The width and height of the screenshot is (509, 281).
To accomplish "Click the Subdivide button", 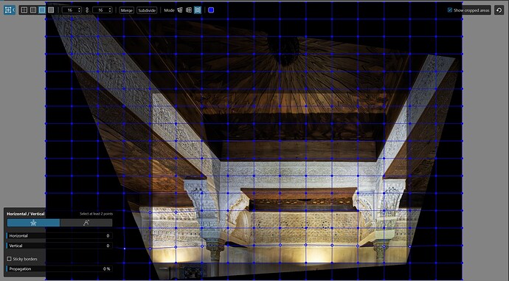I will point(147,10).
